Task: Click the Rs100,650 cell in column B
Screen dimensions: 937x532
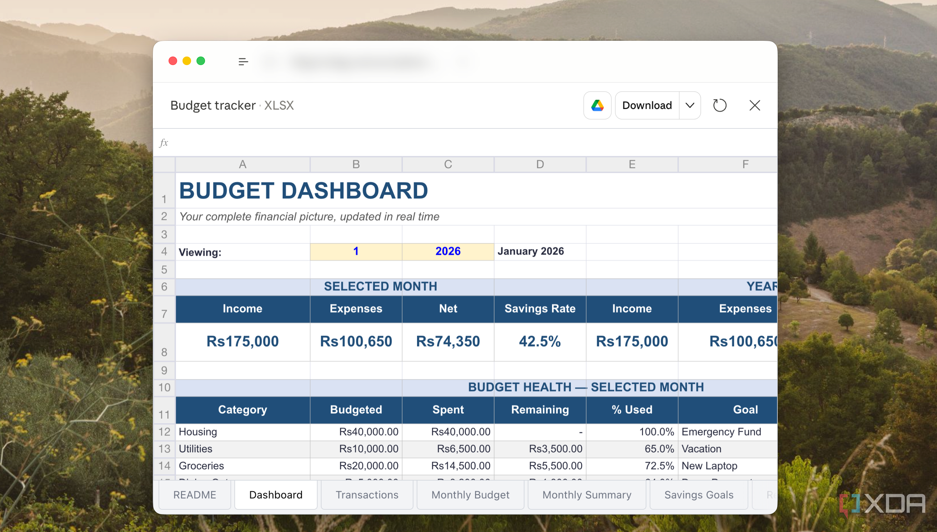Action: point(356,342)
